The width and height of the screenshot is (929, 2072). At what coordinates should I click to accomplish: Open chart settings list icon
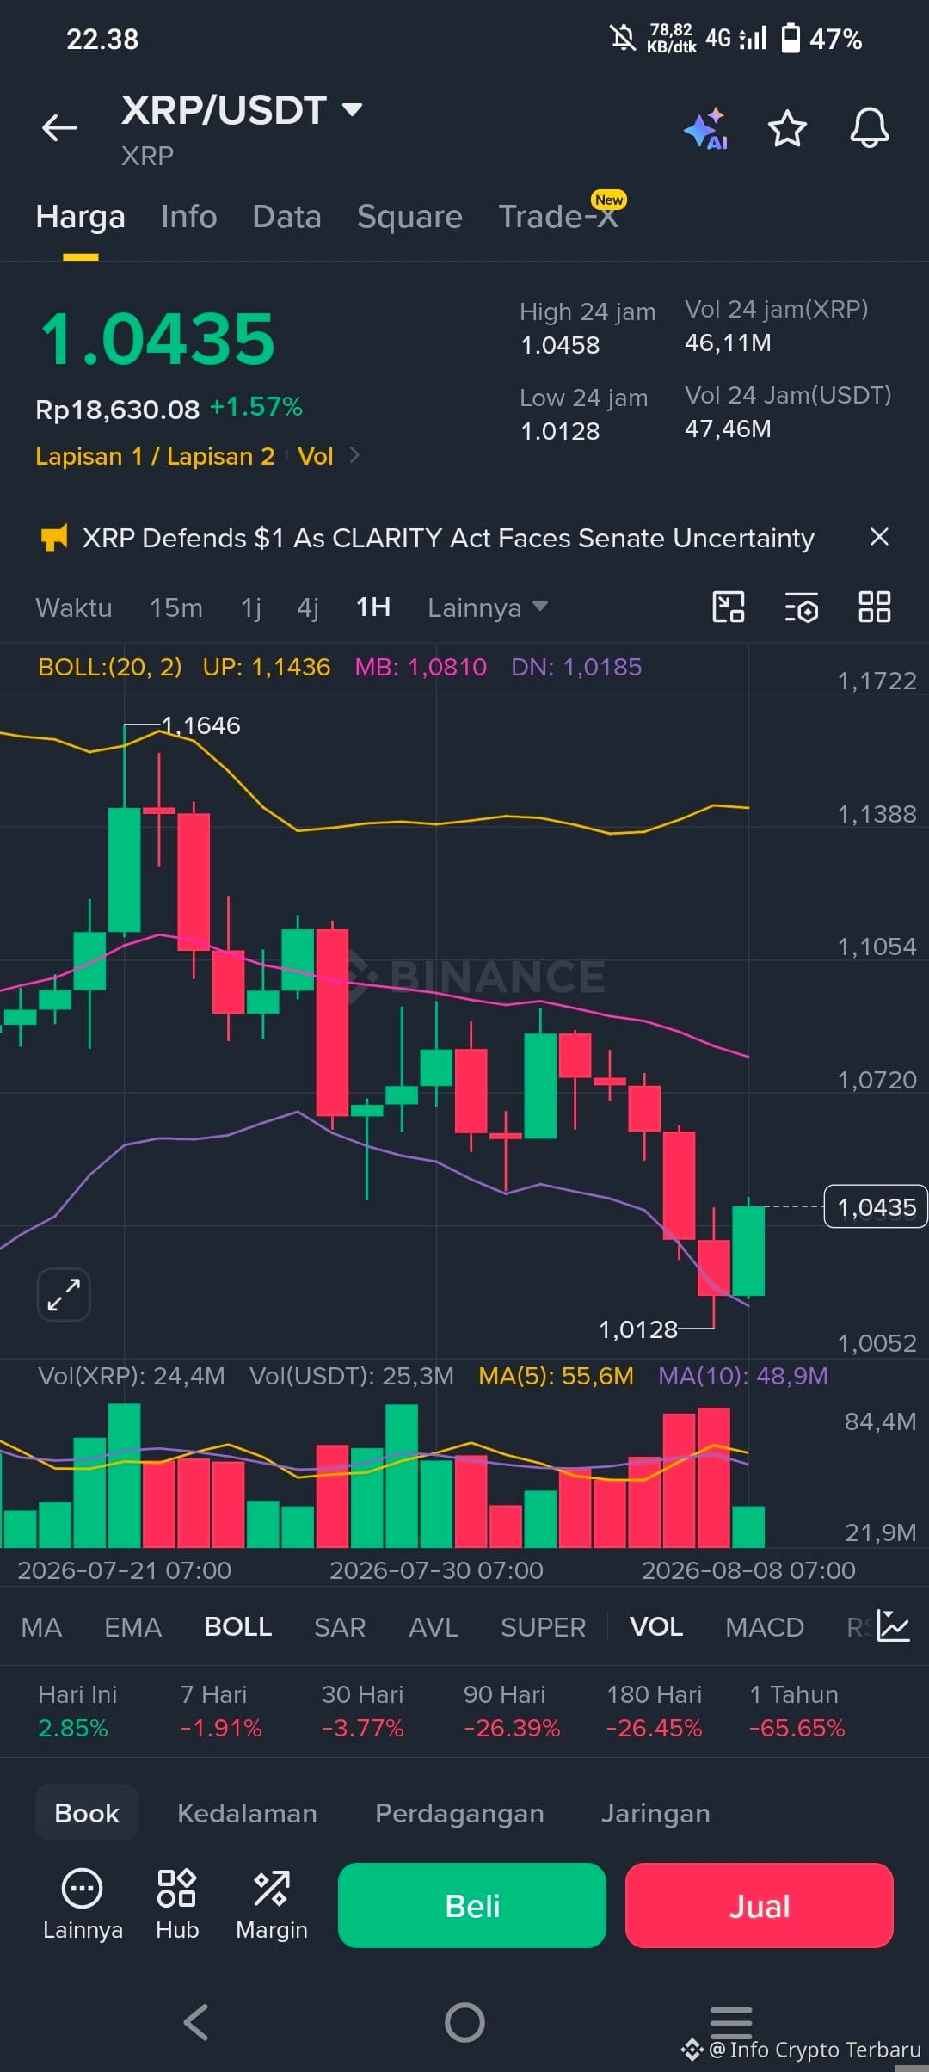802,607
